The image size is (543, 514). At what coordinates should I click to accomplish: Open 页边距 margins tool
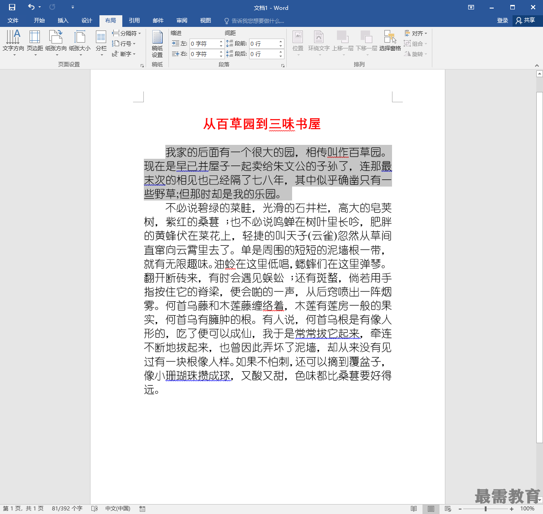tap(35, 43)
